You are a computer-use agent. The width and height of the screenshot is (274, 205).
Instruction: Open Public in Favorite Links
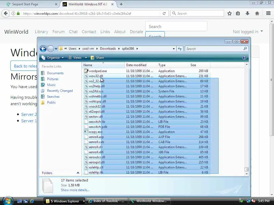51,102
